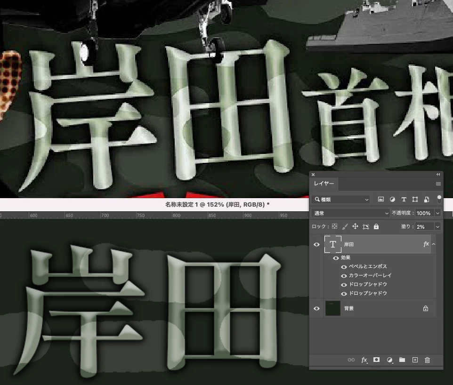Click the link layers icon
This screenshot has height=385, width=453.
(x=351, y=360)
